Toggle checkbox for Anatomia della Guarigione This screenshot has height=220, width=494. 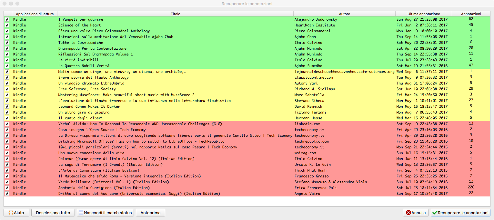(x=7, y=188)
